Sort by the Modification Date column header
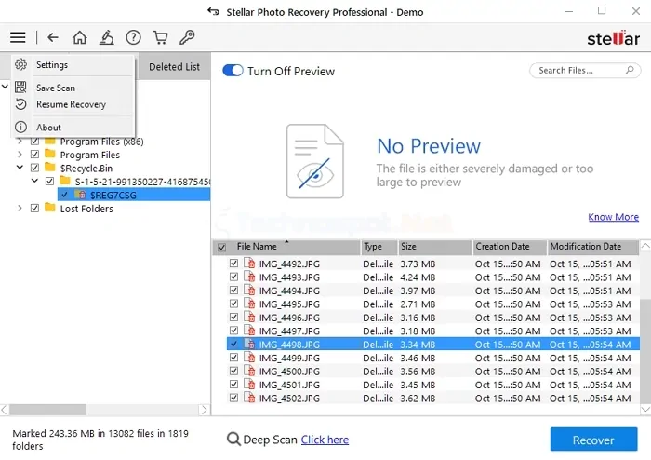Image resolution: width=651 pixels, height=460 pixels. coord(593,247)
